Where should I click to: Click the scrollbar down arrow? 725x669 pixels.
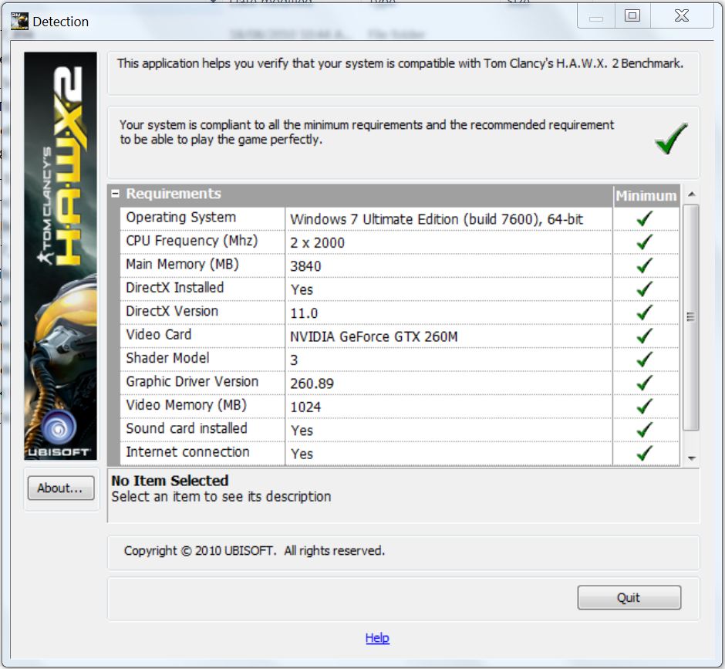691,458
